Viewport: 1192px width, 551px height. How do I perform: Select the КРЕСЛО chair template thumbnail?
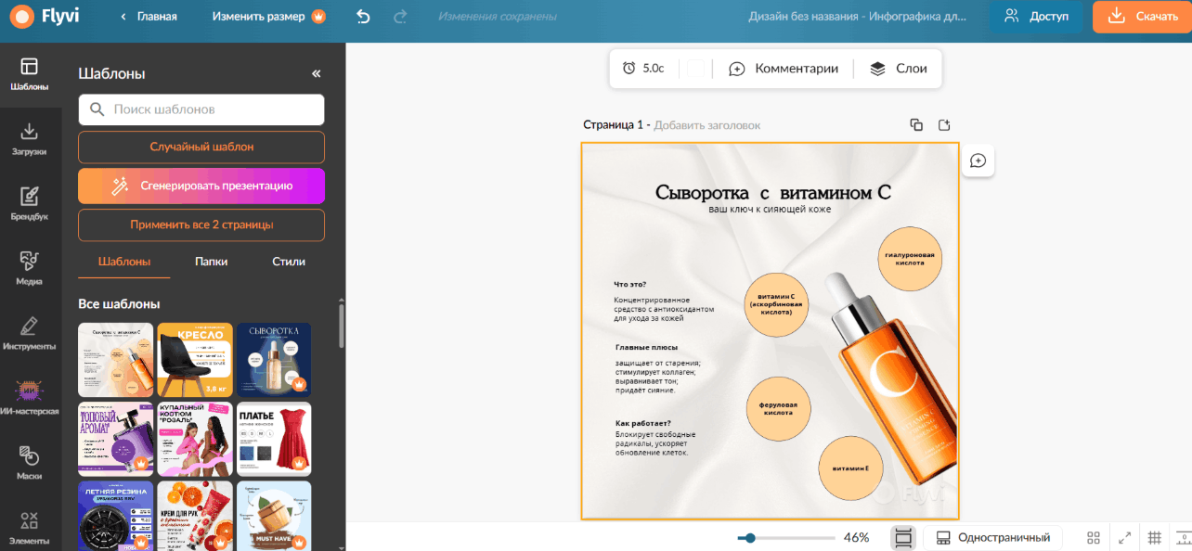pyautogui.click(x=195, y=360)
